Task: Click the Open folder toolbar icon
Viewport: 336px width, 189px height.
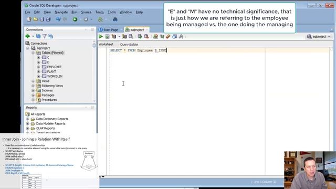Action: tap(35, 19)
